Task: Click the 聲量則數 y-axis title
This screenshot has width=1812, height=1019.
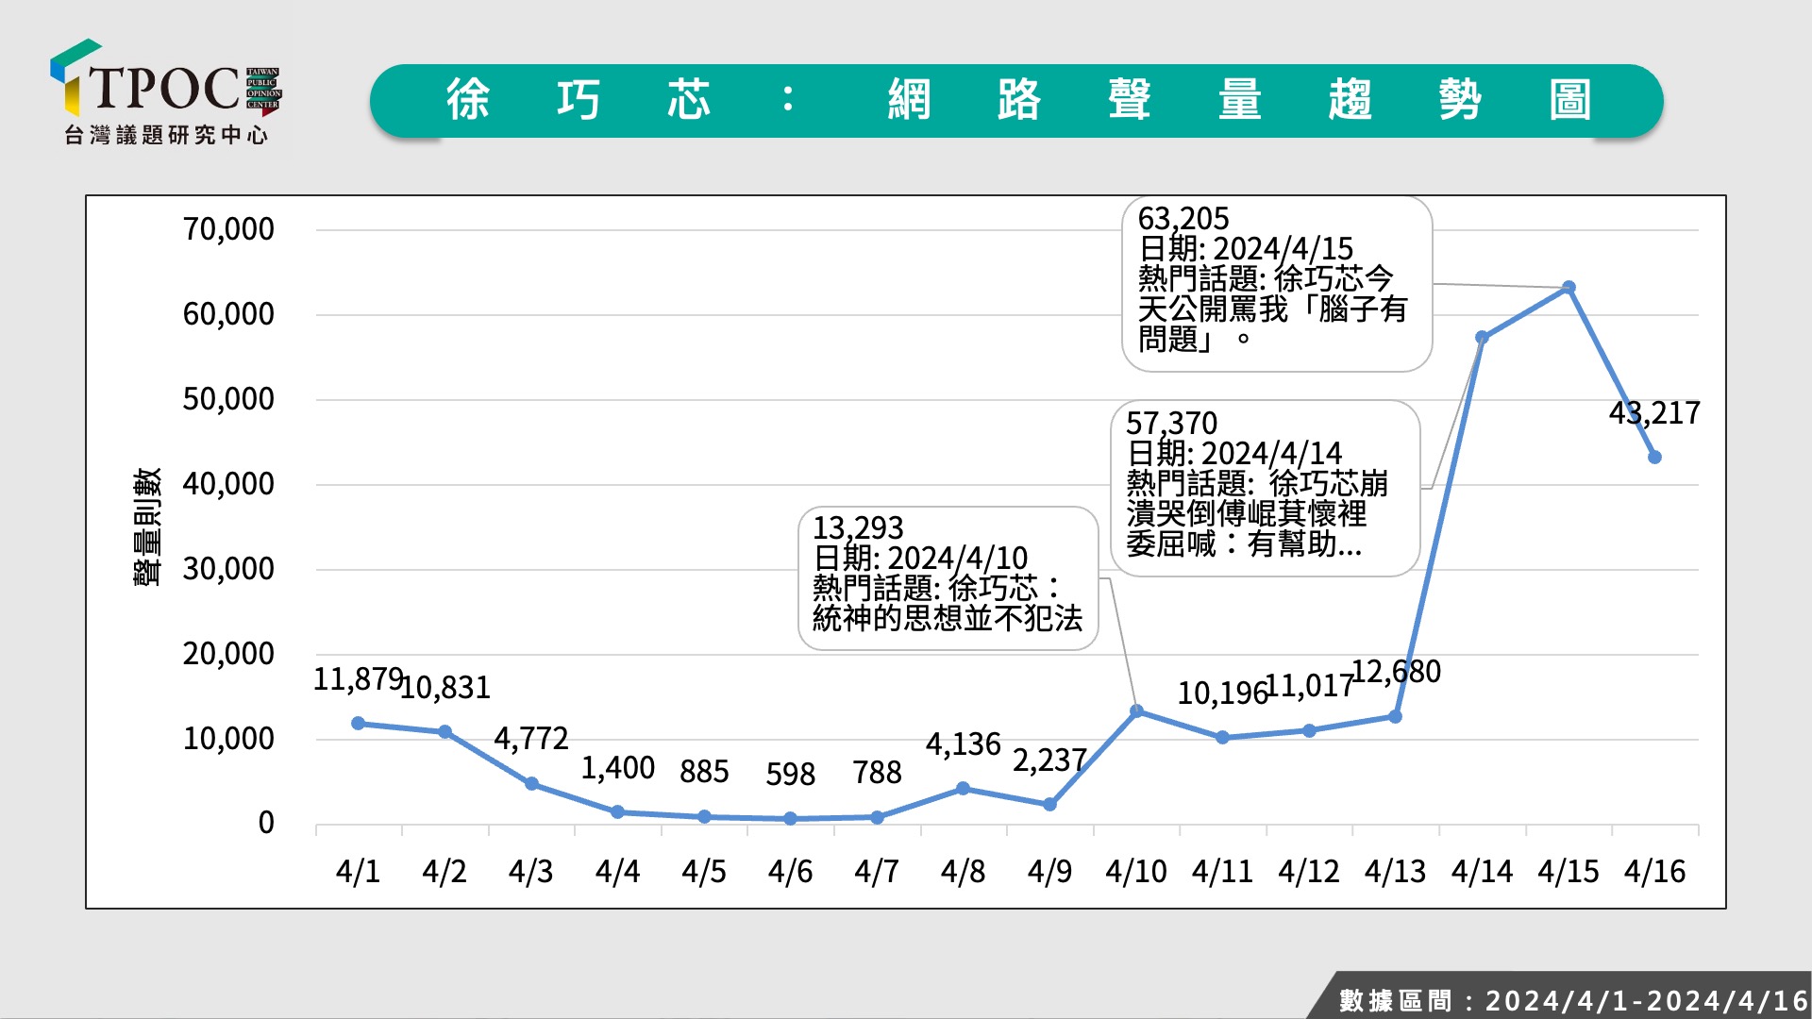Action: coord(148,526)
